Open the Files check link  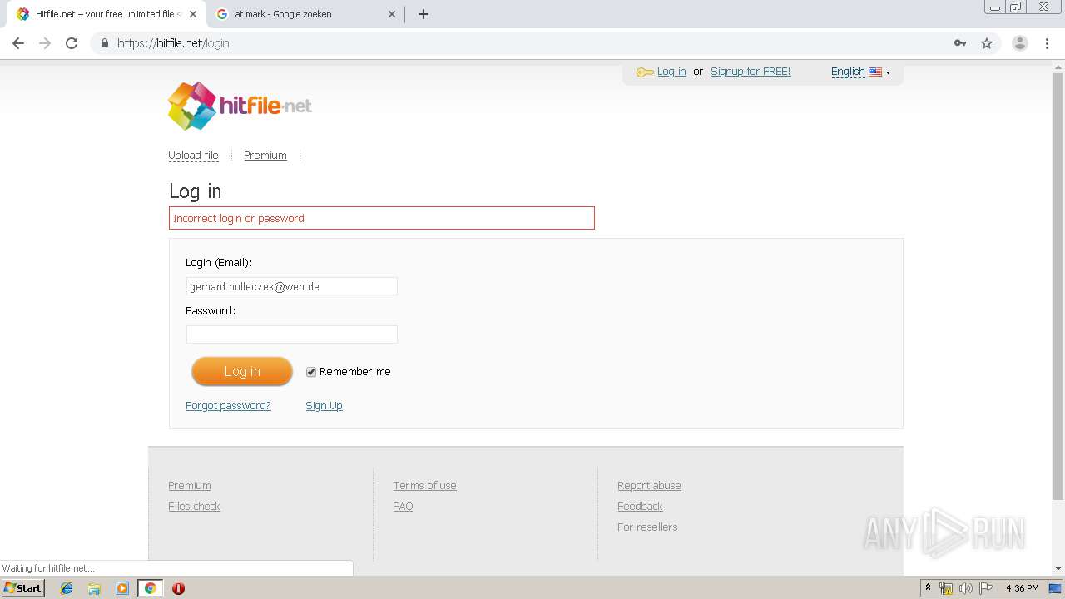pos(194,507)
